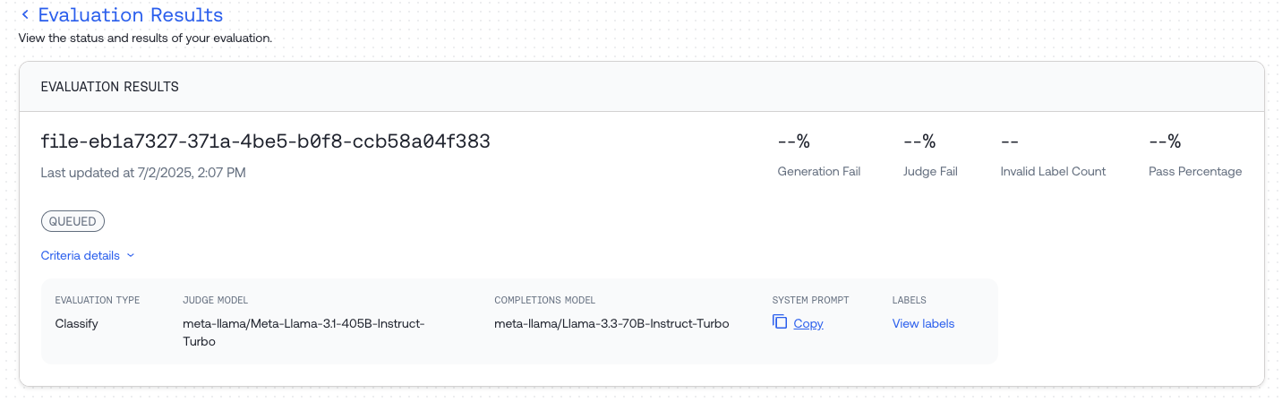Select the file-eb1a7327 evaluation file name
The height and width of the screenshot is (402, 1282).
266,141
